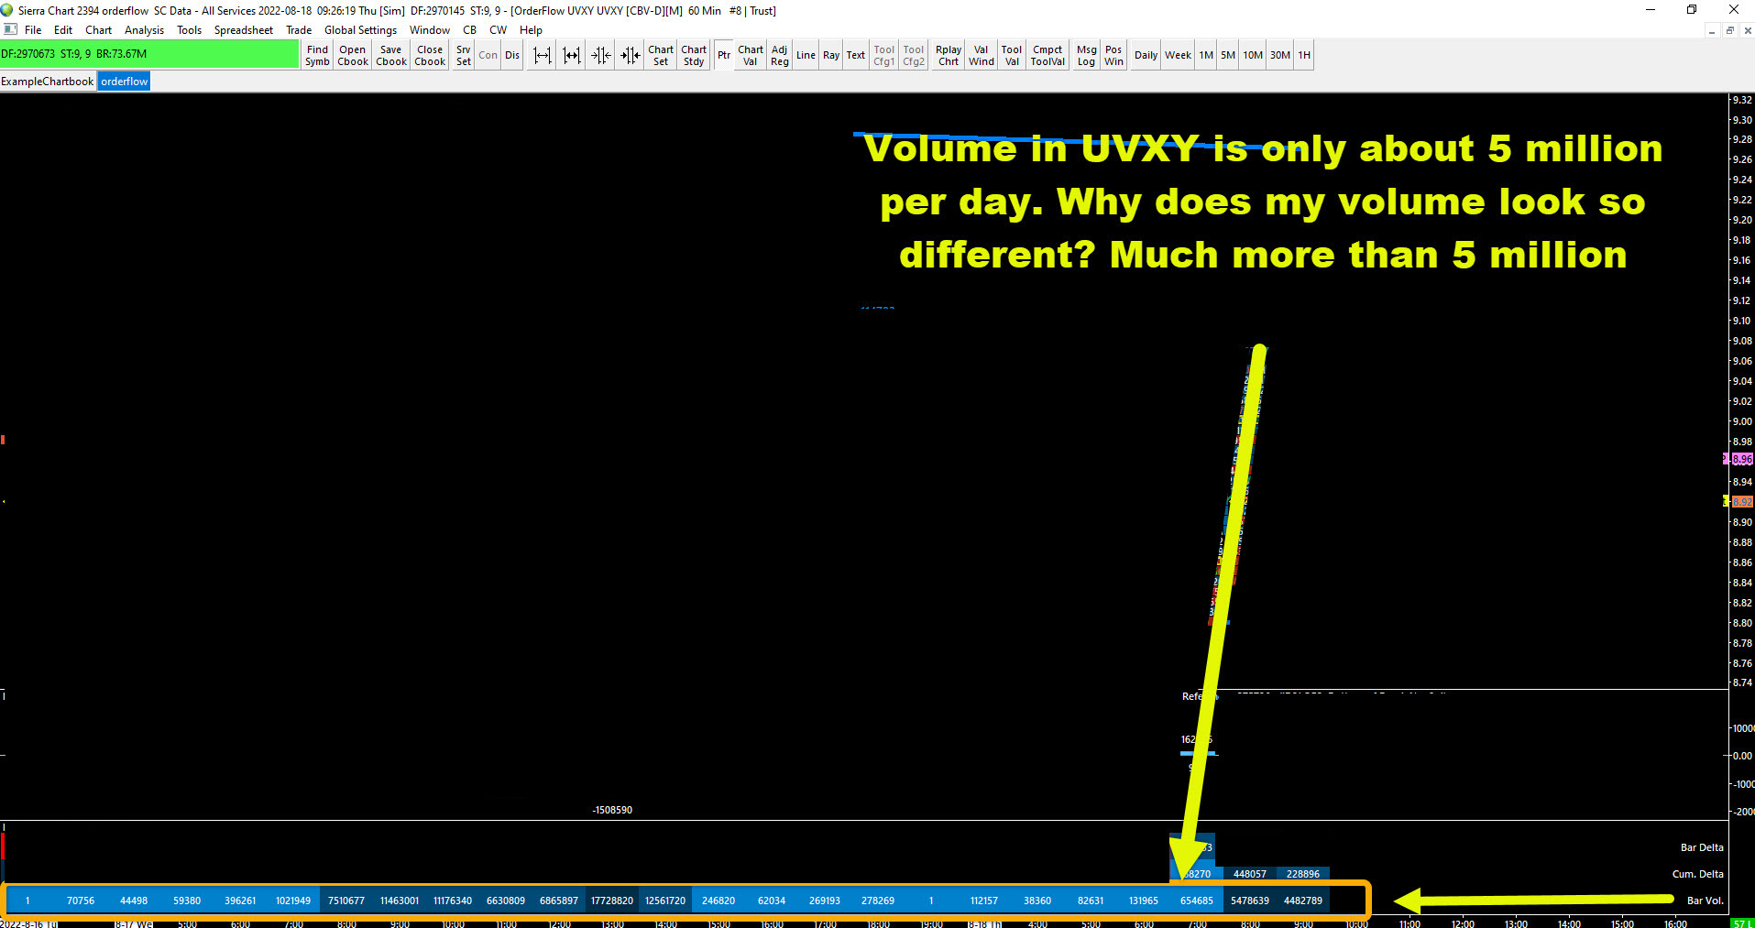Open the Chart menu

(x=99, y=30)
